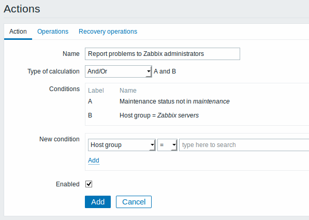
Task: Click the Label column header
Action: [96, 91]
